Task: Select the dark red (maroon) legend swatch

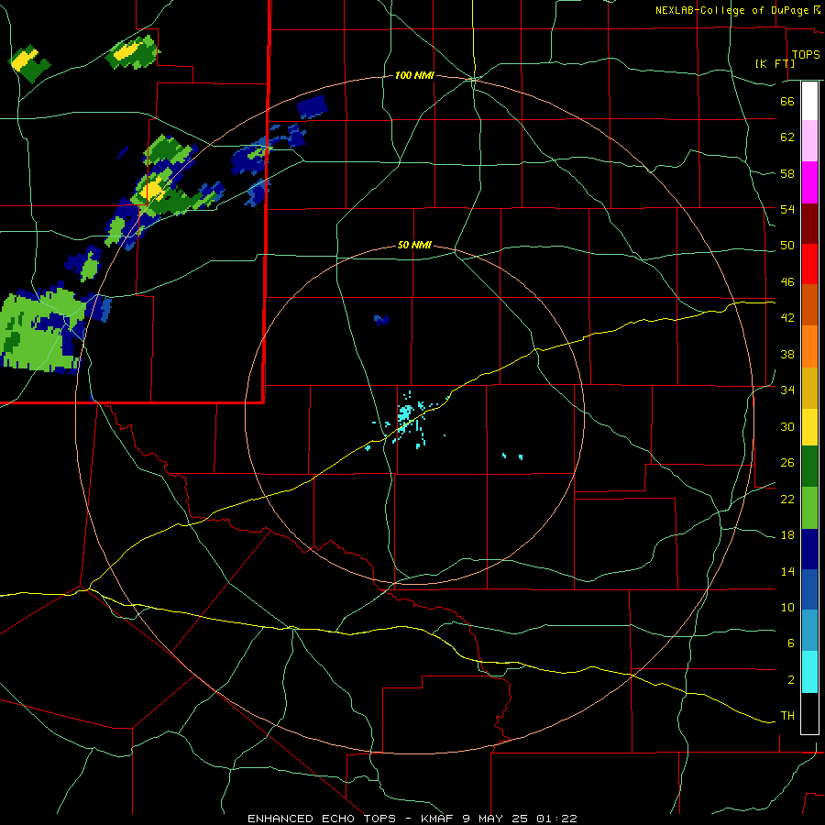Action: pyautogui.click(x=809, y=223)
